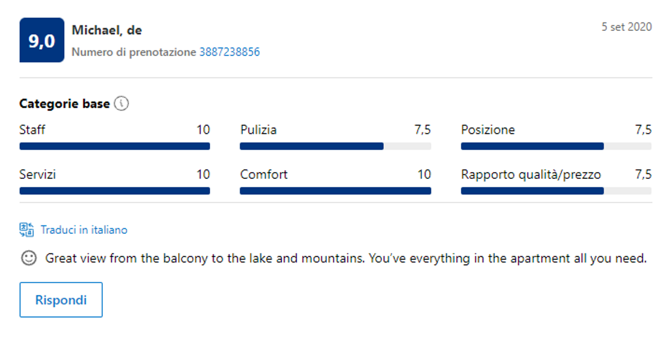The image size is (672, 337).
Task: Click reviewer name Michael, de
Action: [107, 30]
